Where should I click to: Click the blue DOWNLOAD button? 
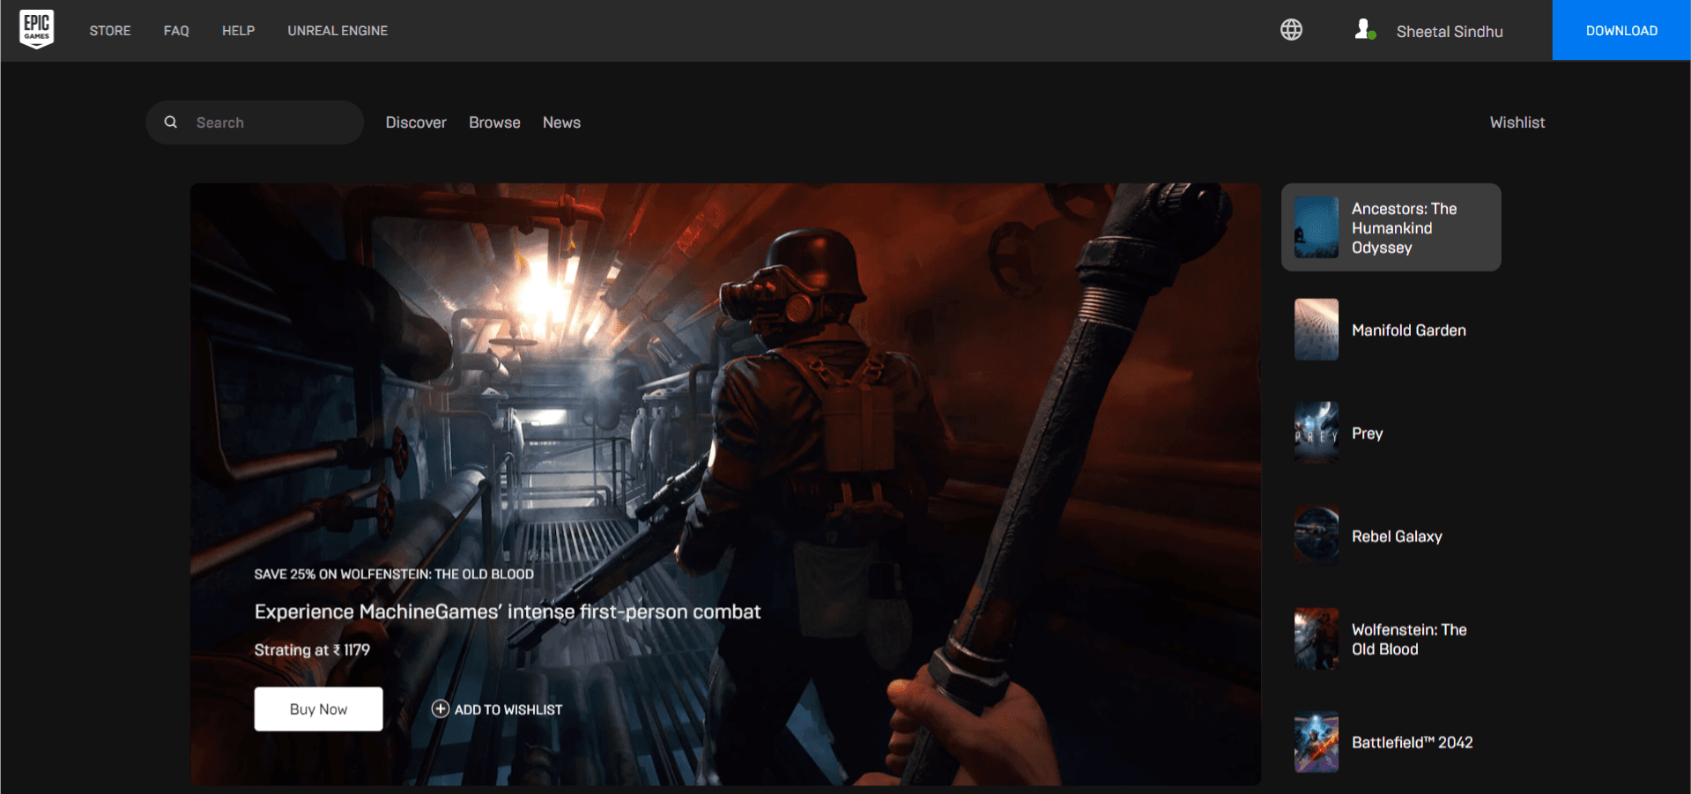pyautogui.click(x=1621, y=31)
